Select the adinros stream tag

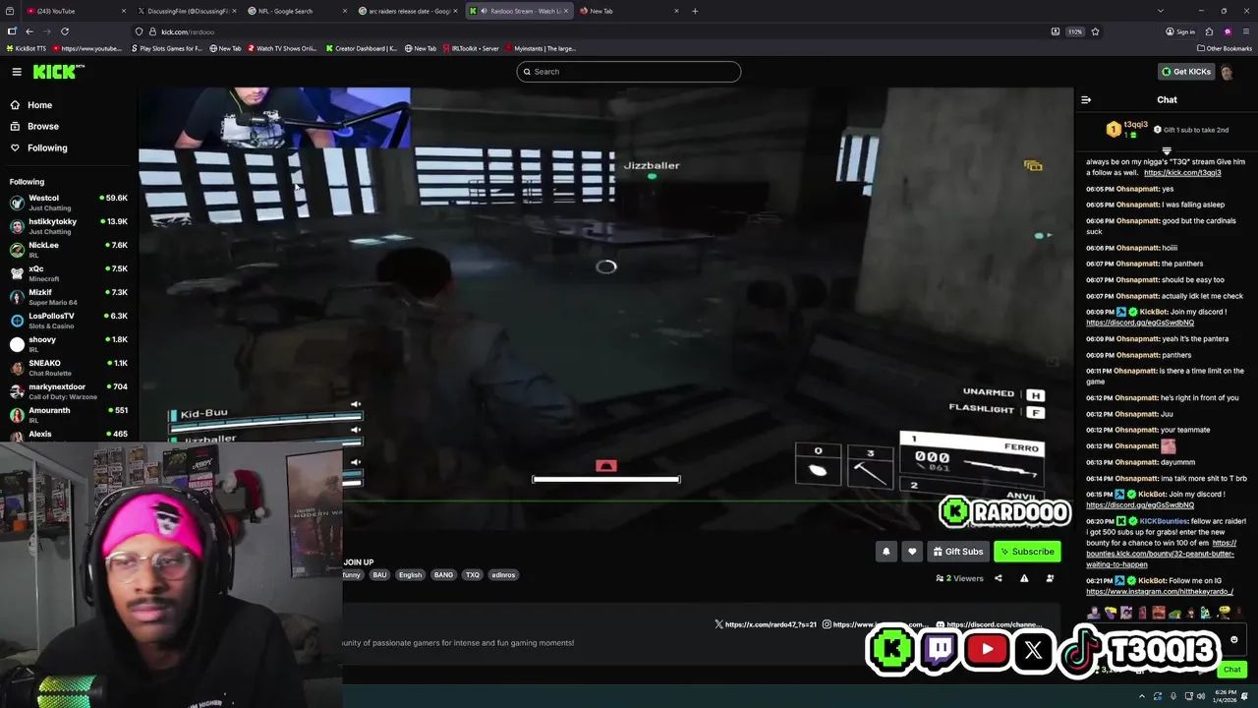coord(503,575)
